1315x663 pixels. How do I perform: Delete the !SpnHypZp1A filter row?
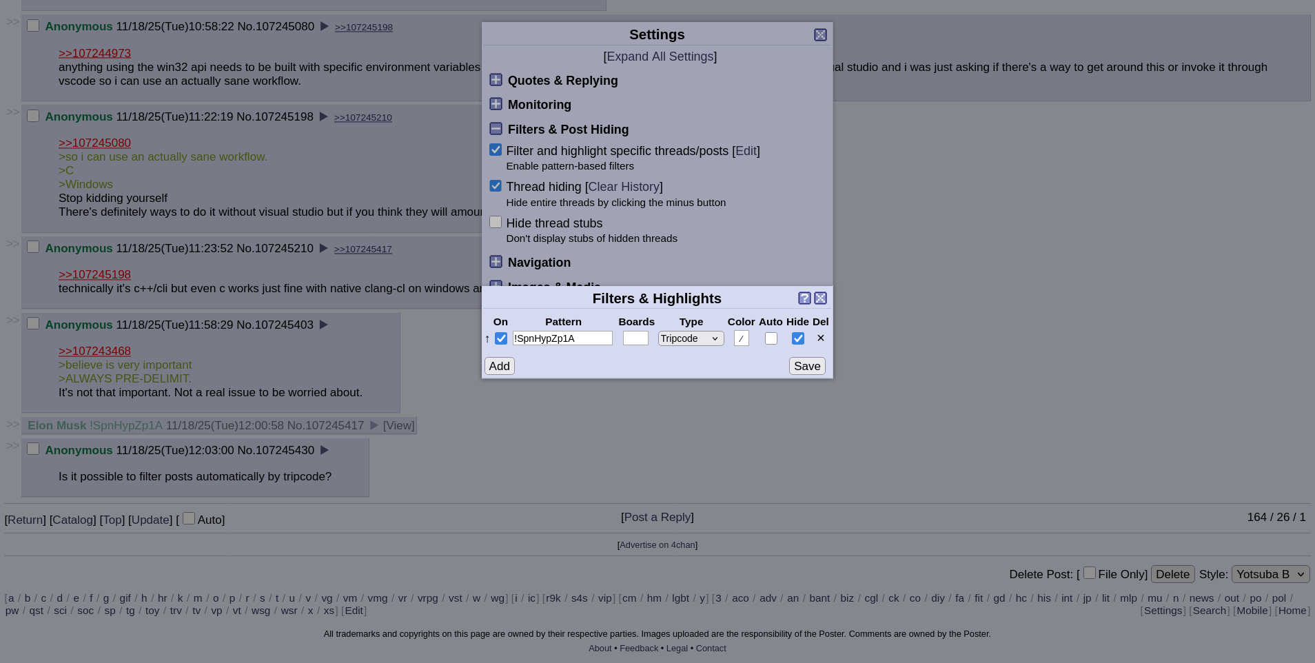tap(820, 338)
